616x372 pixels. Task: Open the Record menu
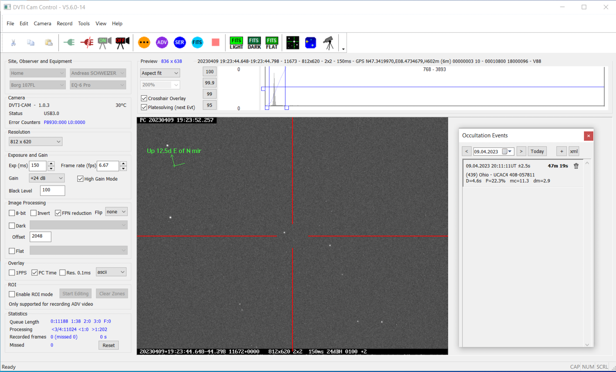(65, 23)
